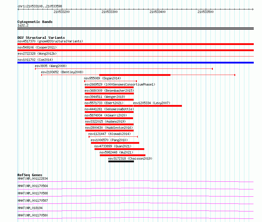
Task: Click the magenta gene line of HHAT|NM_018194
Action: (x=135, y=211)
